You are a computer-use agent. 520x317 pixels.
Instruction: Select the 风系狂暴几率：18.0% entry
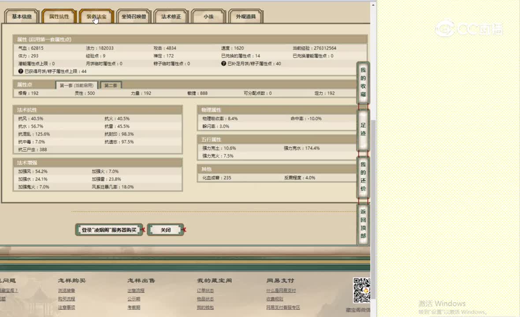click(113, 187)
